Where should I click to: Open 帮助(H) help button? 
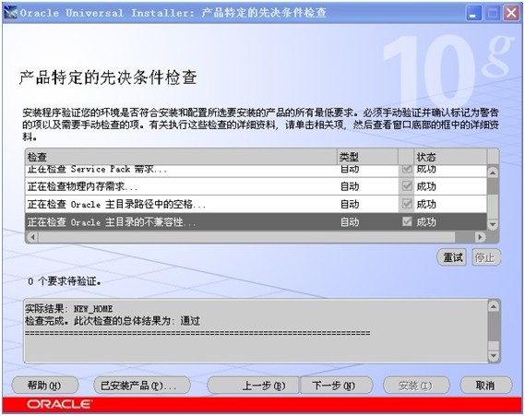[45, 386]
